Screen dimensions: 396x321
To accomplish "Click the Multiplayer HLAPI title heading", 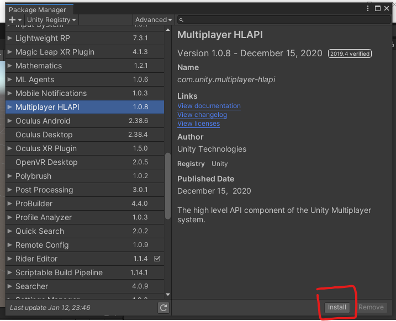I will [x=220, y=35].
